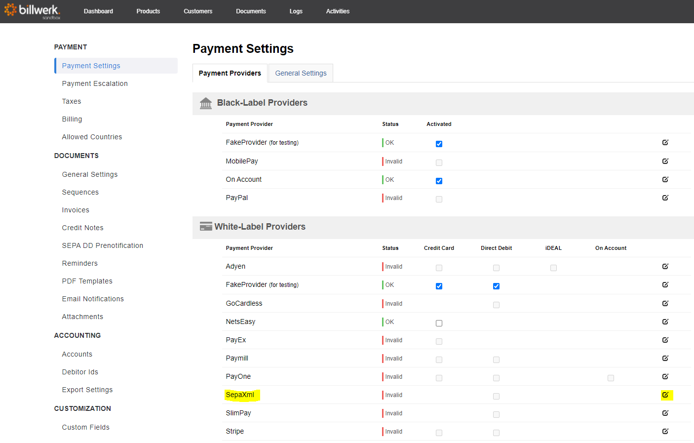Image resolution: width=694 pixels, height=443 pixels.
Task: Uncheck Activated for On Account provider
Action: 439,181
